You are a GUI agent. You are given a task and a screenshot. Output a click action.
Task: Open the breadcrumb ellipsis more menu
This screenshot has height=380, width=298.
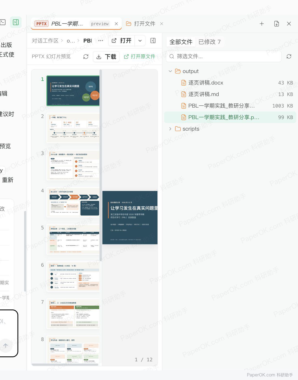coord(101,41)
